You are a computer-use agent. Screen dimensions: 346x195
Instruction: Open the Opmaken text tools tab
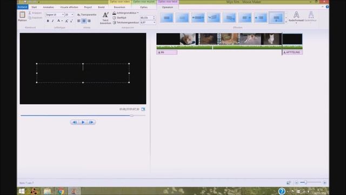point(168,7)
